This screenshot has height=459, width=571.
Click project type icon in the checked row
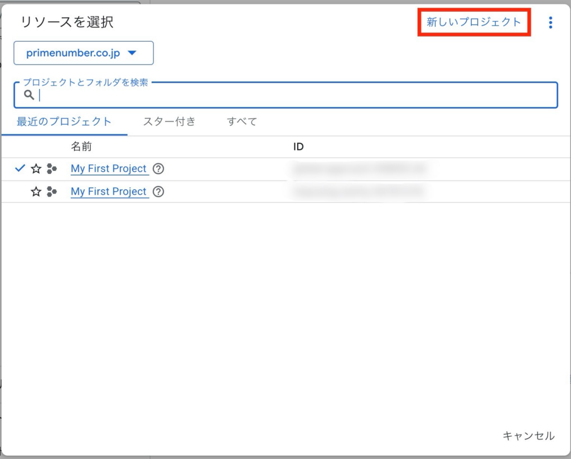pos(52,169)
